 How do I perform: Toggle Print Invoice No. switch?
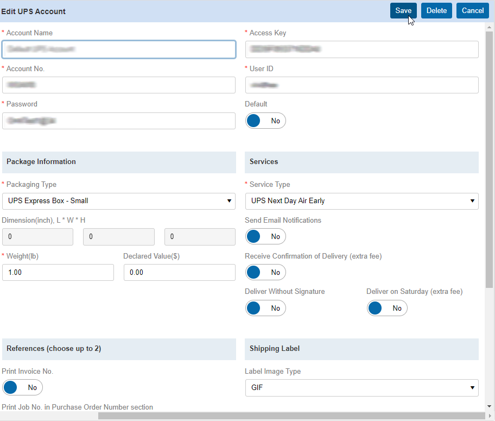tap(22, 387)
